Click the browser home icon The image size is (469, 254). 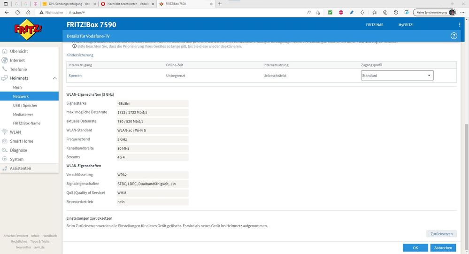[28, 12]
